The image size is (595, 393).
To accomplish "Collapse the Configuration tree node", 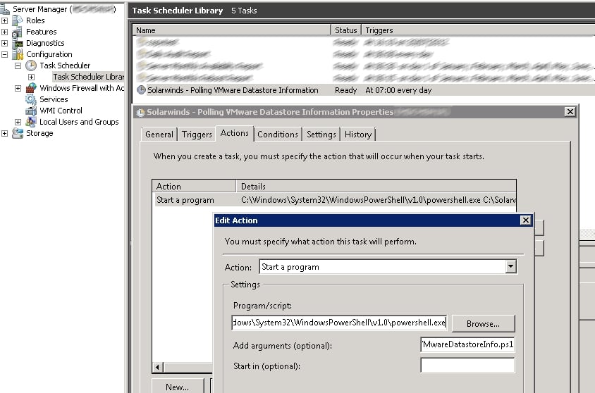I will coord(4,54).
